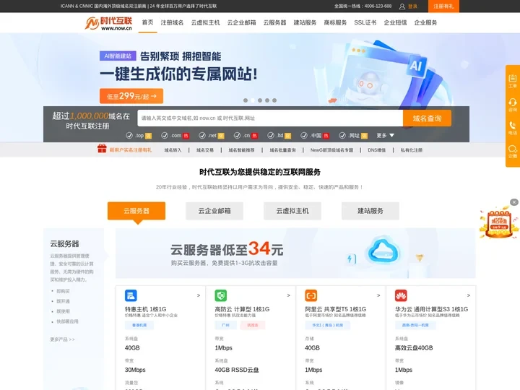
Task: Click the orange 阿里云 logo icon
Action: (311, 295)
